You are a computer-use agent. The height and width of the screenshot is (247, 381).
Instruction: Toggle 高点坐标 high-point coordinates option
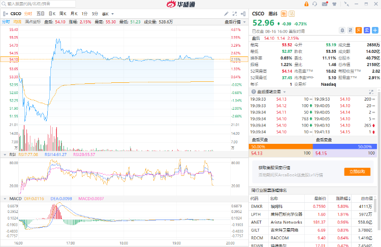(x=33, y=22)
